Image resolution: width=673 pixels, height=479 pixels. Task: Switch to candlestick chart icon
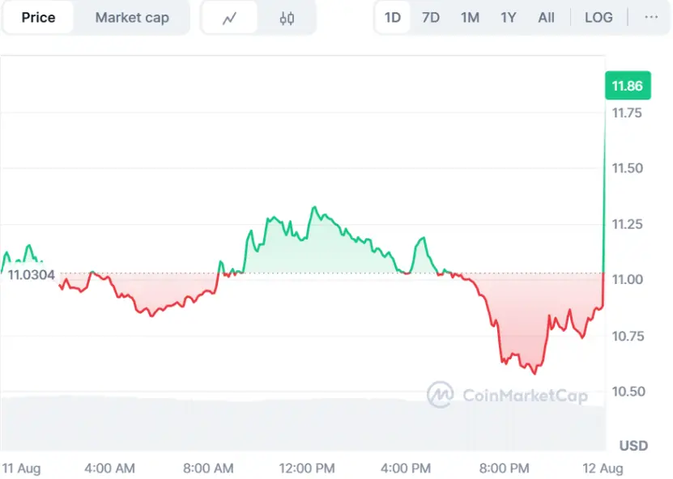[287, 18]
